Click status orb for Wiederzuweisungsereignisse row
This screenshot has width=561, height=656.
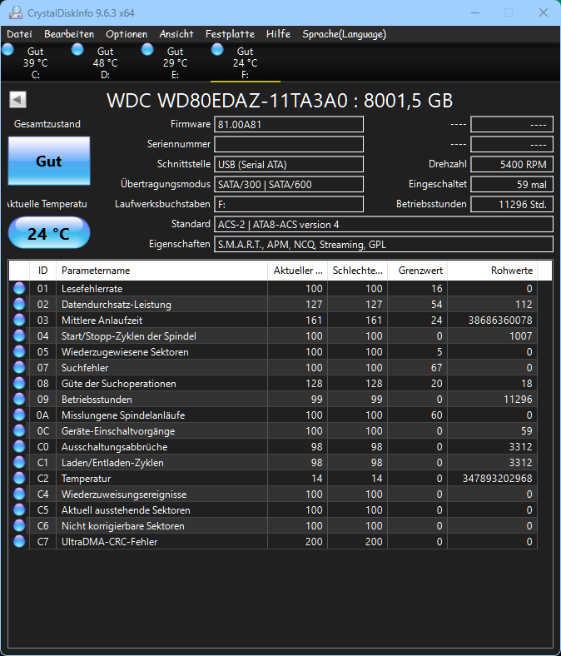point(19,494)
